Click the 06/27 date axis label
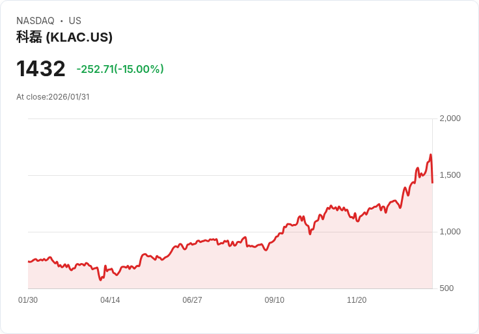This screenshot has width=479, height=334. point(192,300)
